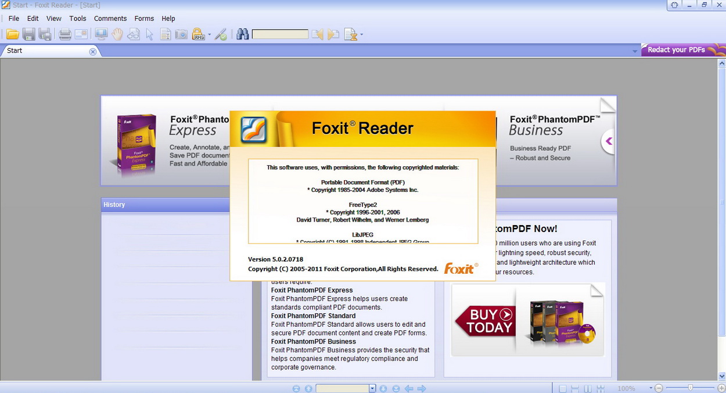The width and height of the screenshot is (726, 393).
Task: Select the Snapshot camera tool
Action: pyautogui.click(x=182, y=34)
